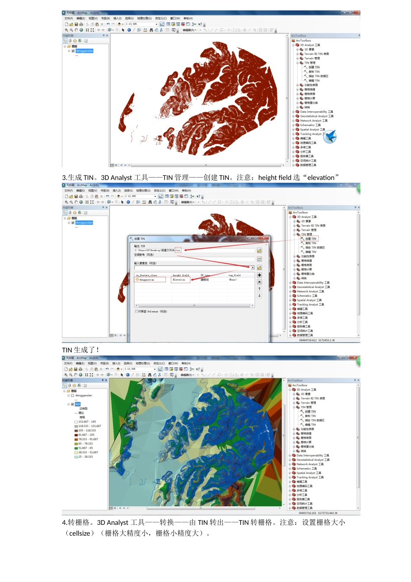Select Identify tool in 创建 TIN screenshot
The height and width of the screenshot is (582, 411).
pos(128,202)
